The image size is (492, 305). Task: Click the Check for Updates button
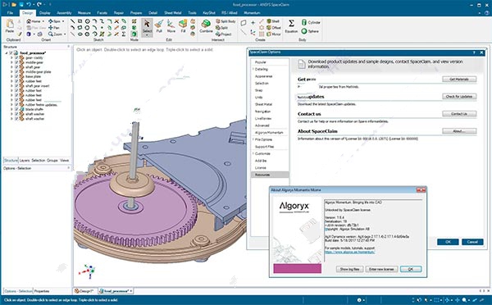click(x=459, y=97)
